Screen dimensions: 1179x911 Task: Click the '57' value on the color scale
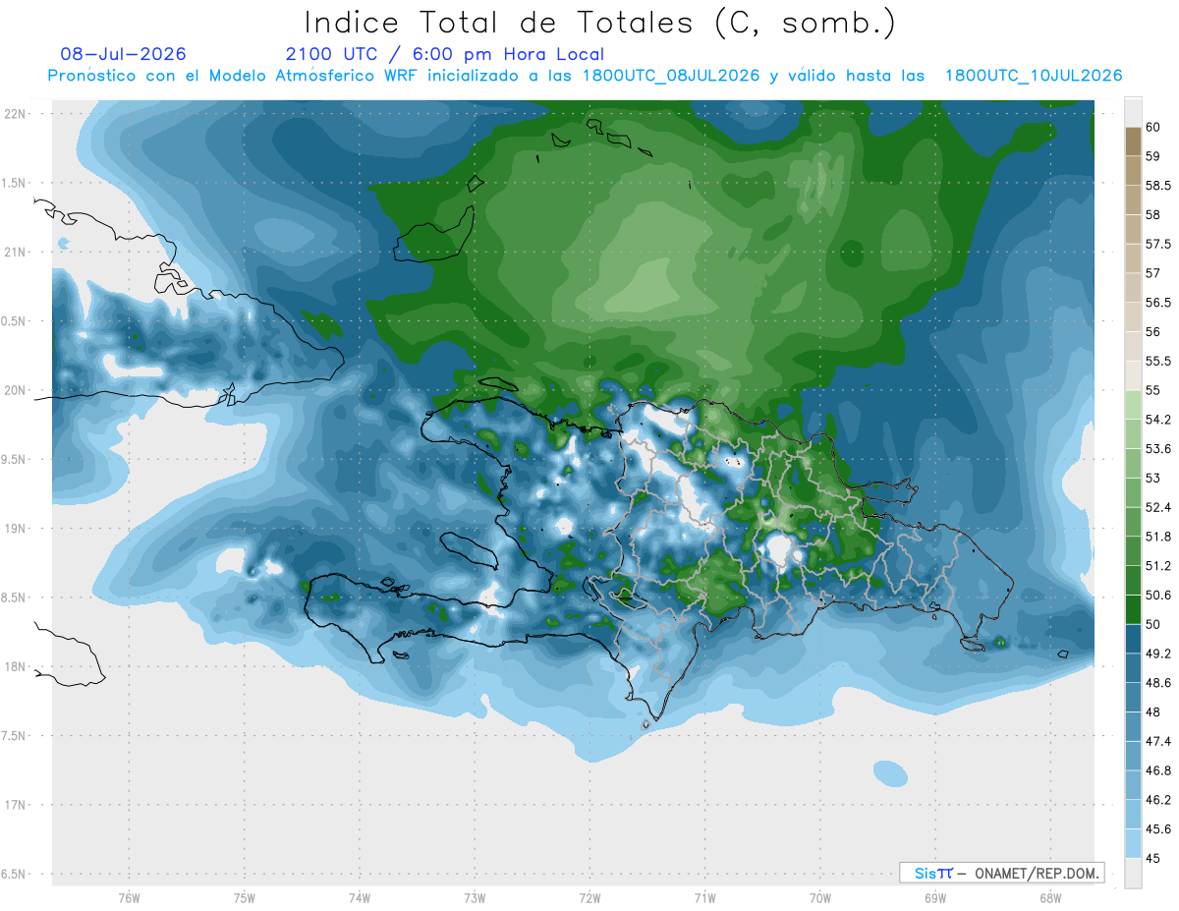click(x=1152, y=273)
